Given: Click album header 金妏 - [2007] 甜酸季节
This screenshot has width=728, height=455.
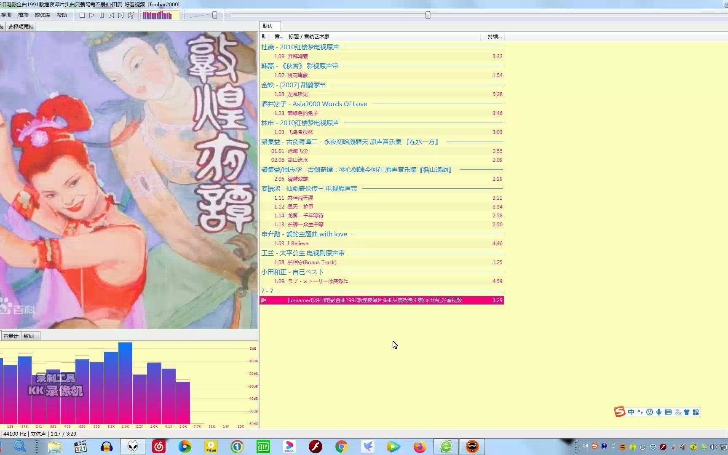Looking at the screenshot, I should [x=294, y=85].
